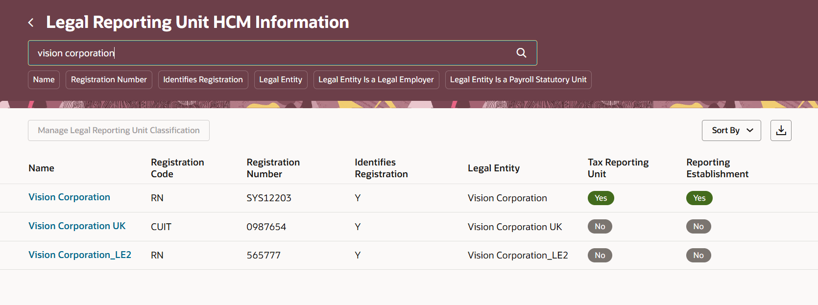Click Yes badge under Reporting Establishment
This screenshot has height=305, width=818.
coord(699,198)
